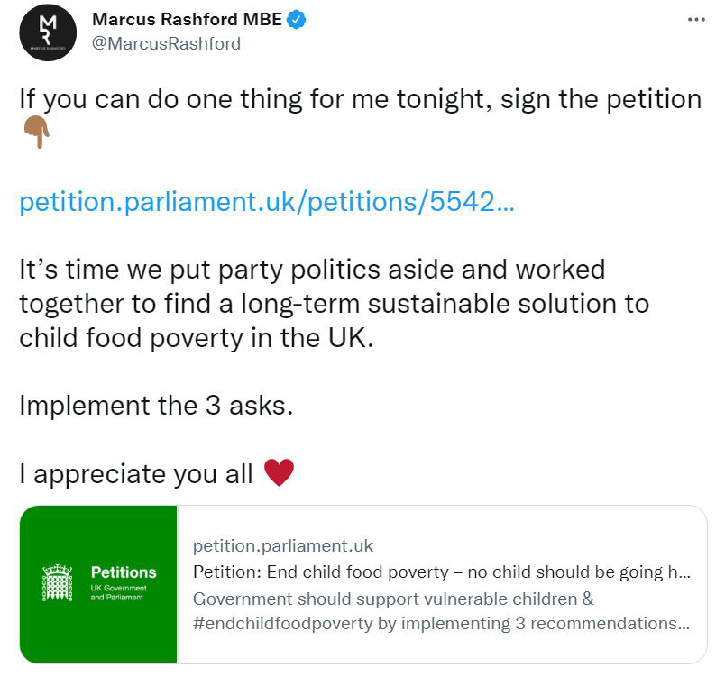725x677 pixels.
Task: Open the 'Petition: End child food poverty' card title
Action: coord(442,572)
